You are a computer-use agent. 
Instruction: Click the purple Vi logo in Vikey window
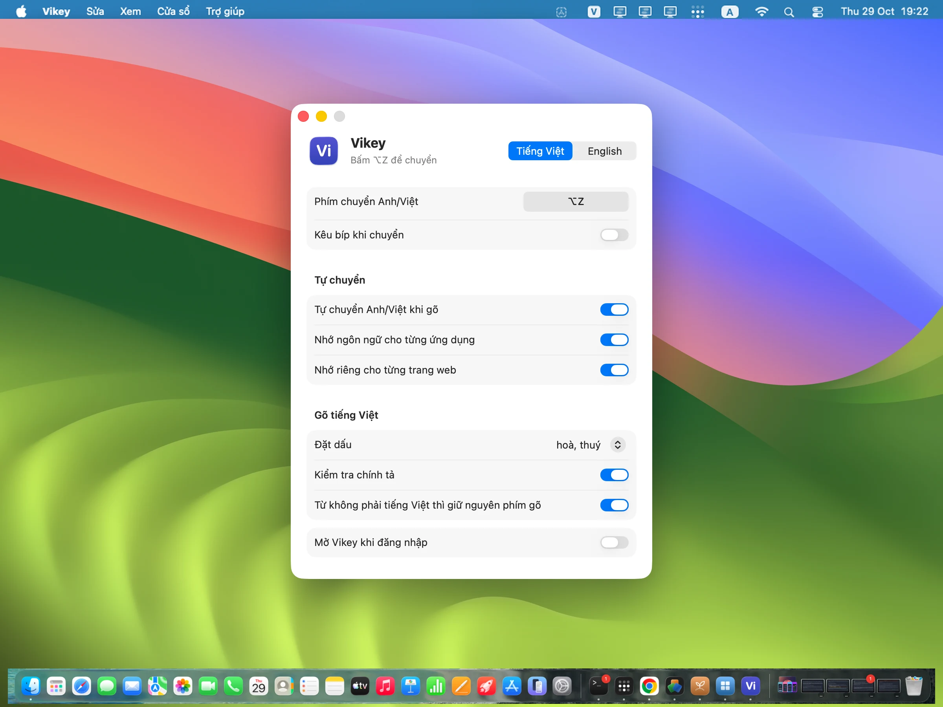(324, 151)
